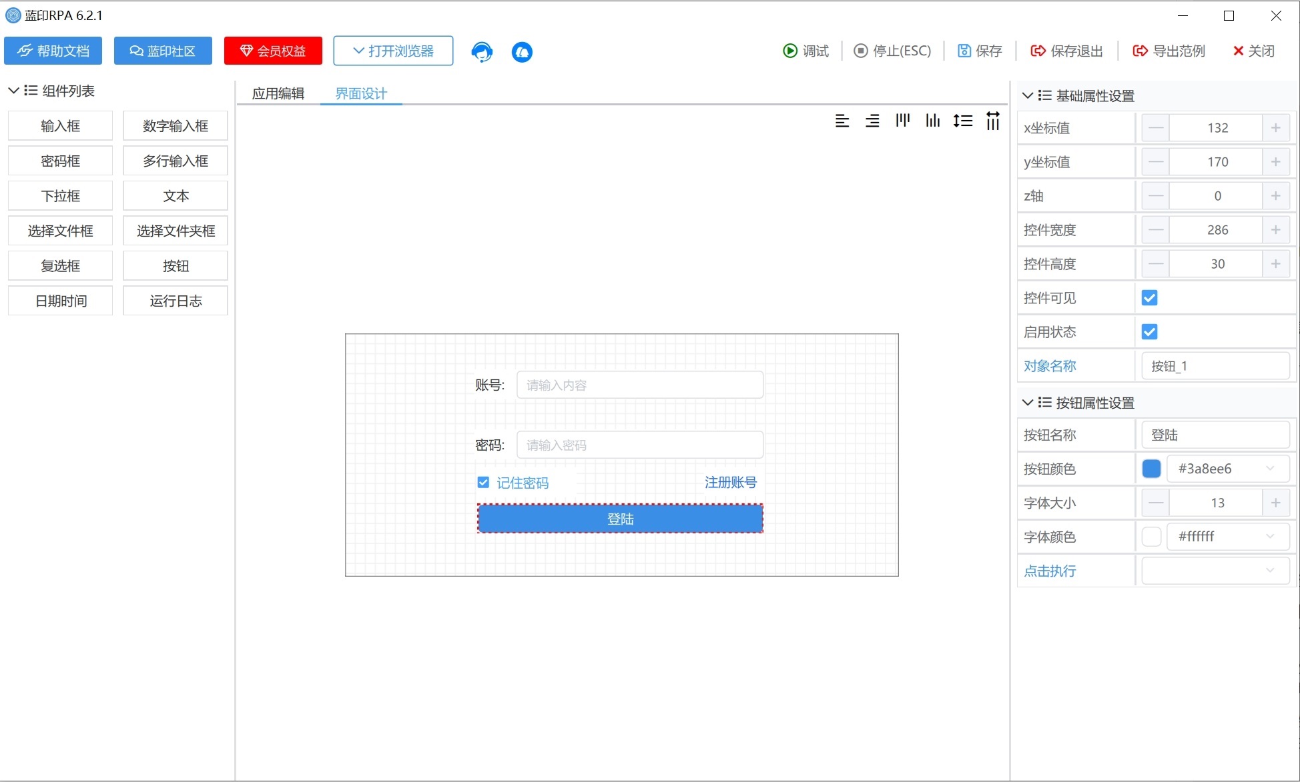Image resolution: width=1300 pixels, height=782 pixels.
Task: Click the 关闭 close button in toolbar
Action: coord(1254,51)
